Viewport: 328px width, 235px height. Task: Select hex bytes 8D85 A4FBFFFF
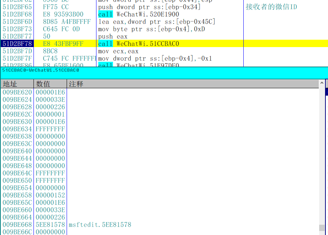click(x=67, y=22)
